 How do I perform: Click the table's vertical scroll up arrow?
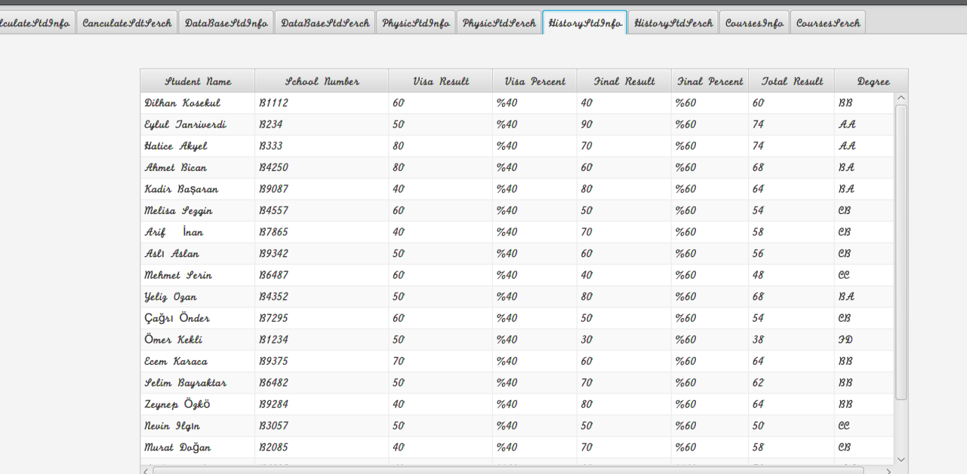coord(901,99)
